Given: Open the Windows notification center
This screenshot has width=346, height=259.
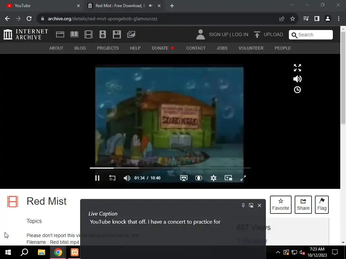Looking at the screenshot, I should 335,252.
